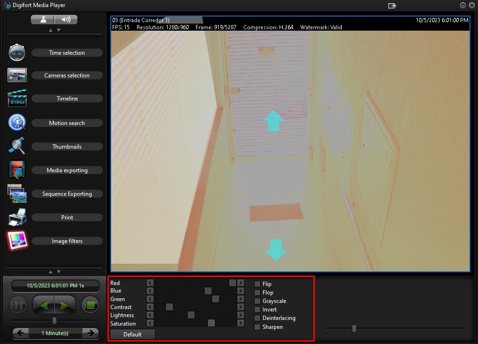Click the Thumbnails satellite magnifier icon
478x344 pixels.
tap(17, 146)
